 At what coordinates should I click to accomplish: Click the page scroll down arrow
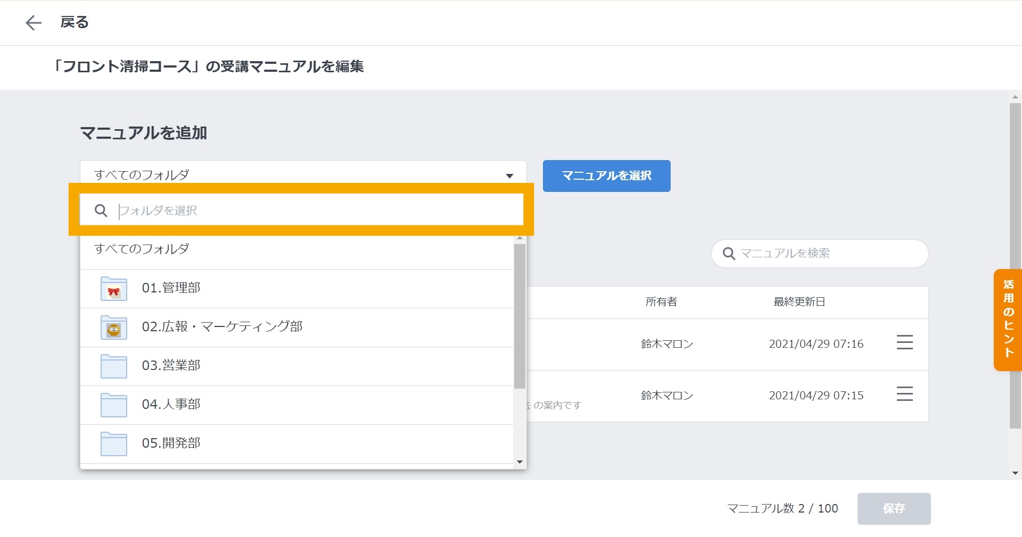click(1015, 473)
